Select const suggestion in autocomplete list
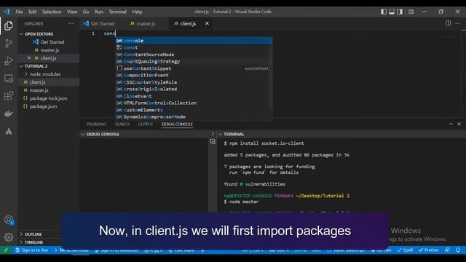 click(x=192, y=47)
